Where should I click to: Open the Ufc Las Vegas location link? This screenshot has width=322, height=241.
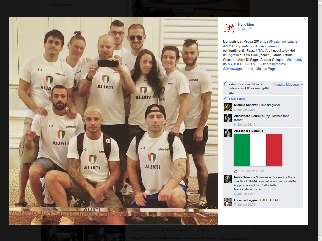[x=267, y=69]
